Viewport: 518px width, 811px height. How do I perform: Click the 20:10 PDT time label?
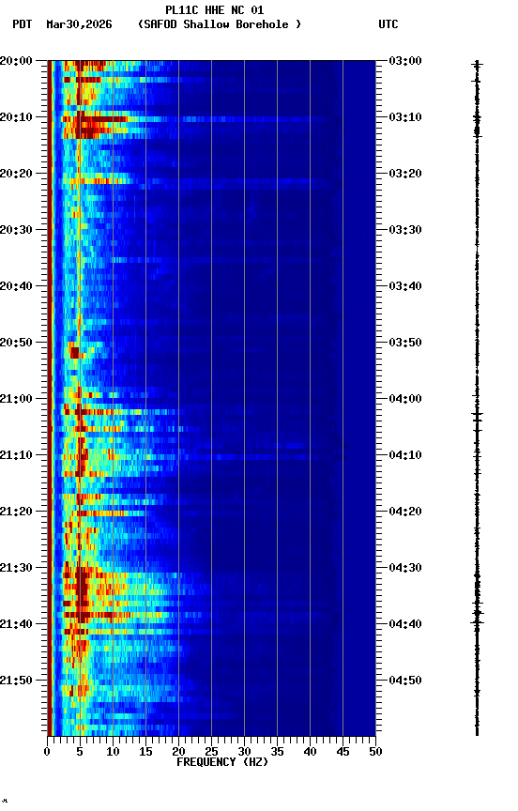pyautogui.click(x=16, y=117)
